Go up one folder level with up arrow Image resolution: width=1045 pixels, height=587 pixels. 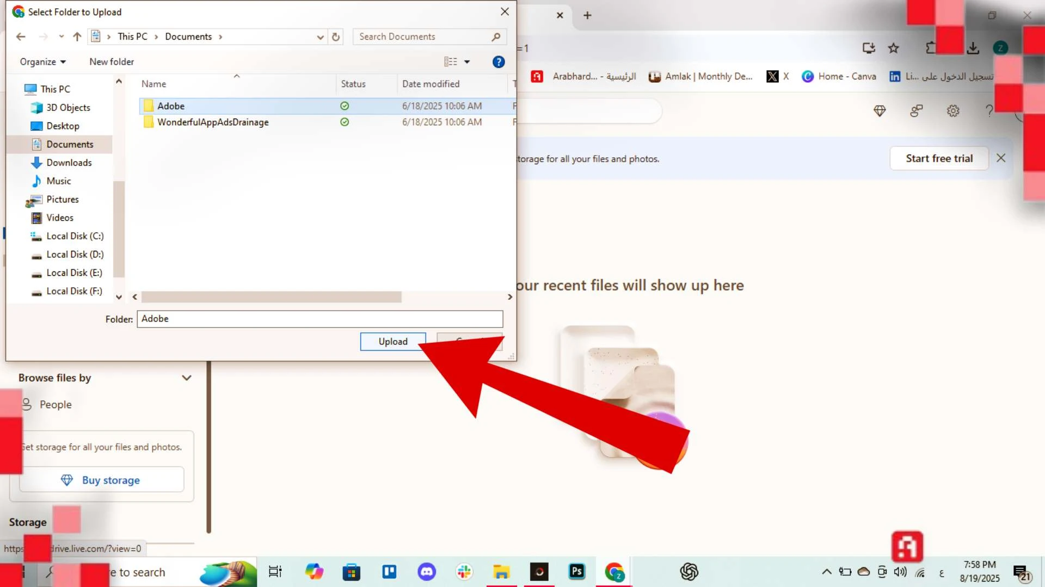[x=77, y=36]
